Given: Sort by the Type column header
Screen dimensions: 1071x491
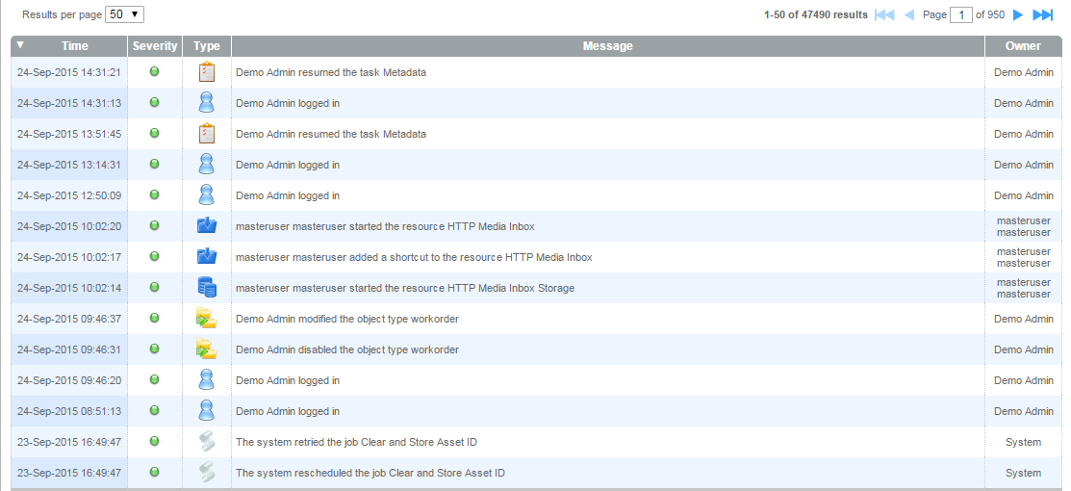Looking at the screenshot, I should pyautogui.click(x=206, y=46).
